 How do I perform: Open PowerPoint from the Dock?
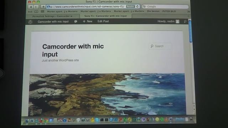pos(120,120)
